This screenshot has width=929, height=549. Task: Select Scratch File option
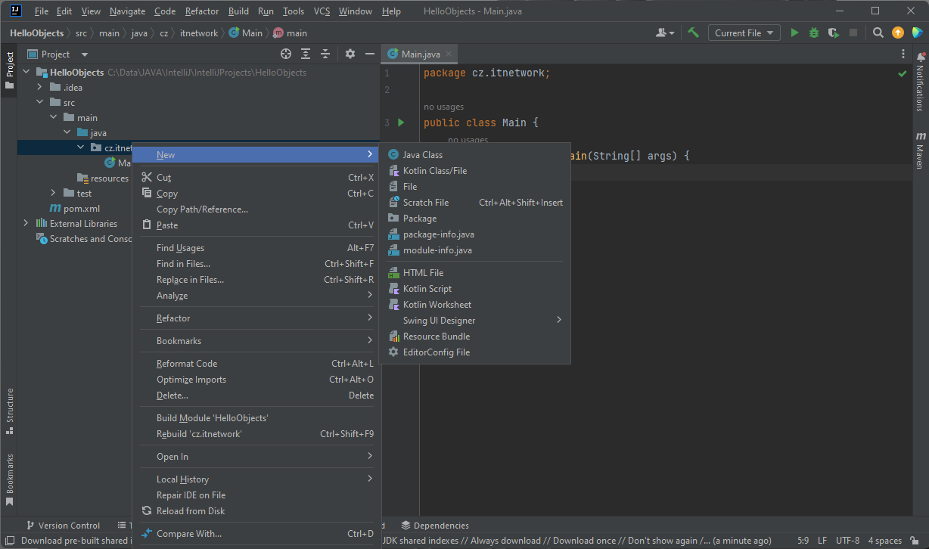[x=475, y=202]
